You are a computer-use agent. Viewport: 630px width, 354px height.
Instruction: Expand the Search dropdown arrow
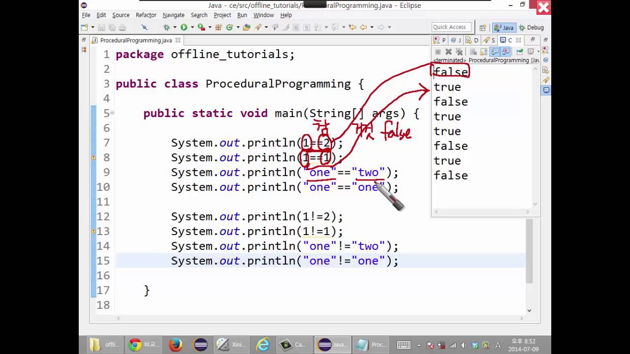click(266, 28)
